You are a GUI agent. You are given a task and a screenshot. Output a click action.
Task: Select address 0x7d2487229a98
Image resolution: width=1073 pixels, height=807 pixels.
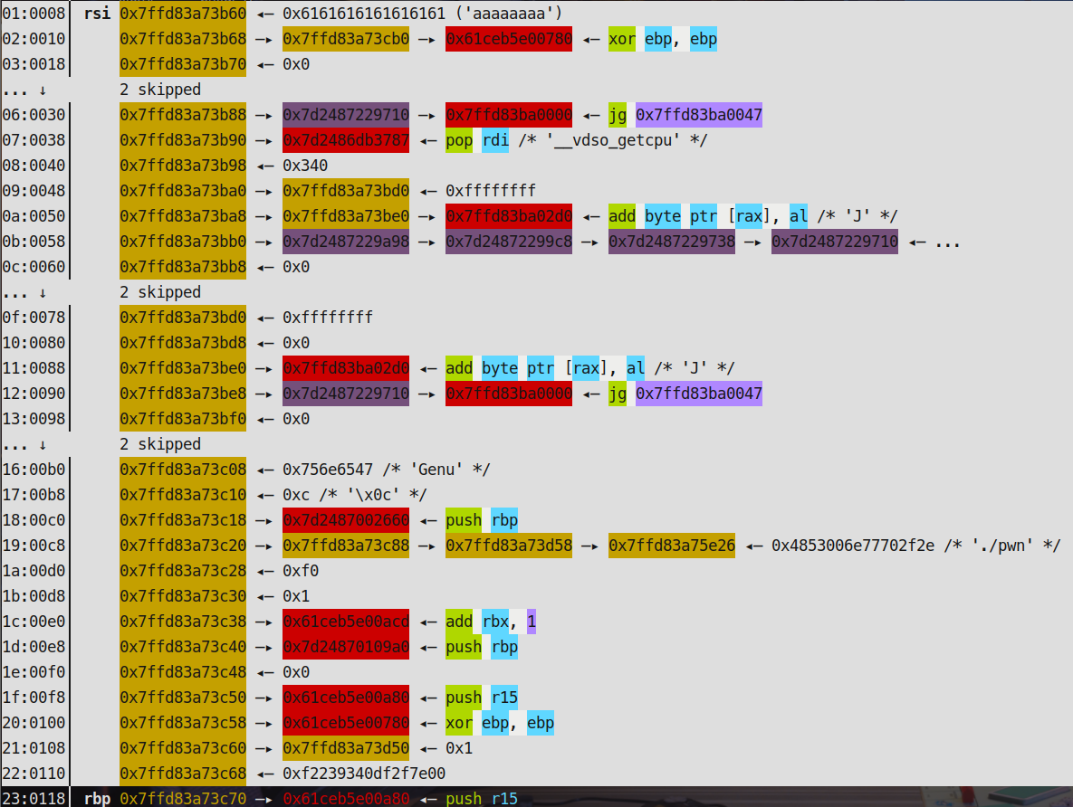pos(345,242)
